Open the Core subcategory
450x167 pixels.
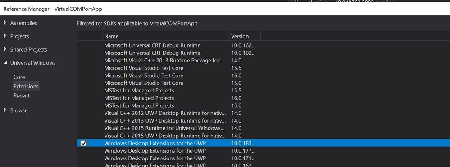19,77
